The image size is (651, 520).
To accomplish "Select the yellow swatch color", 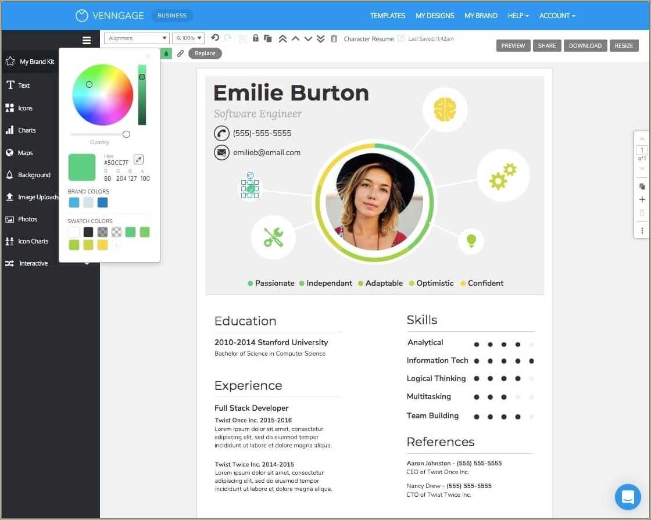I will [102, 245].
